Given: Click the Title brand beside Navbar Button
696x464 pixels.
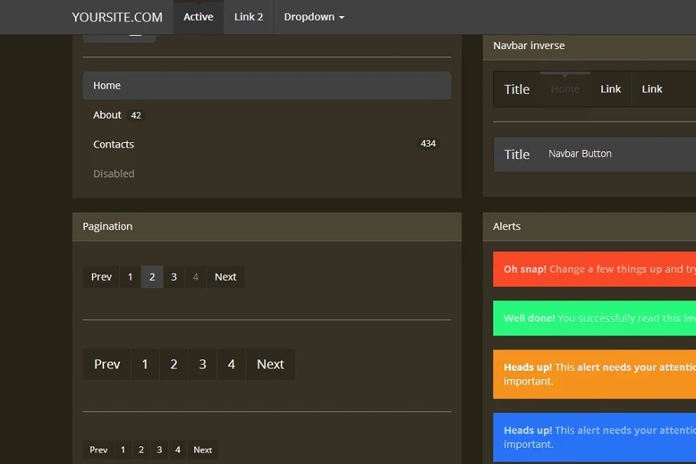Looking at the screenshot, I should [x=517, y=154].
